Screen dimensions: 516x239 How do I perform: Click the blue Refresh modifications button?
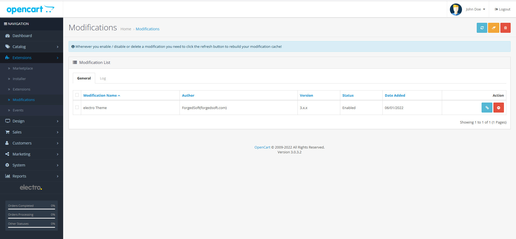(x=482, y=28)
